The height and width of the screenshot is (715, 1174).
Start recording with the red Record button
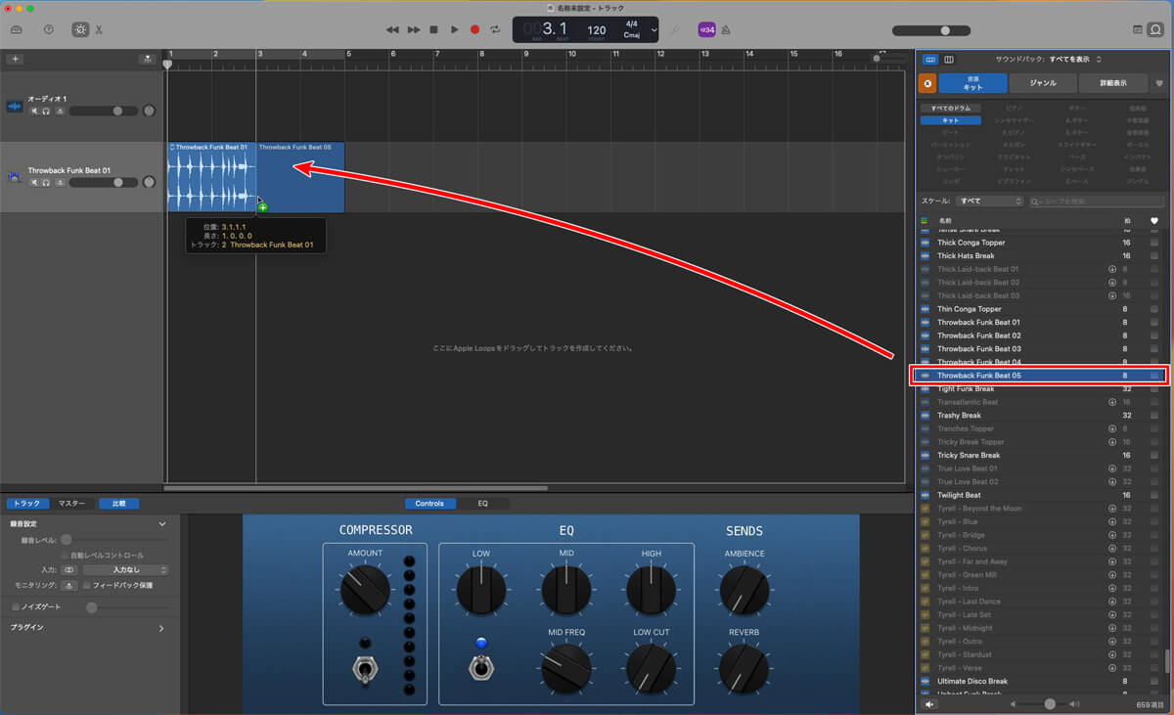click(x=475, y=29)
